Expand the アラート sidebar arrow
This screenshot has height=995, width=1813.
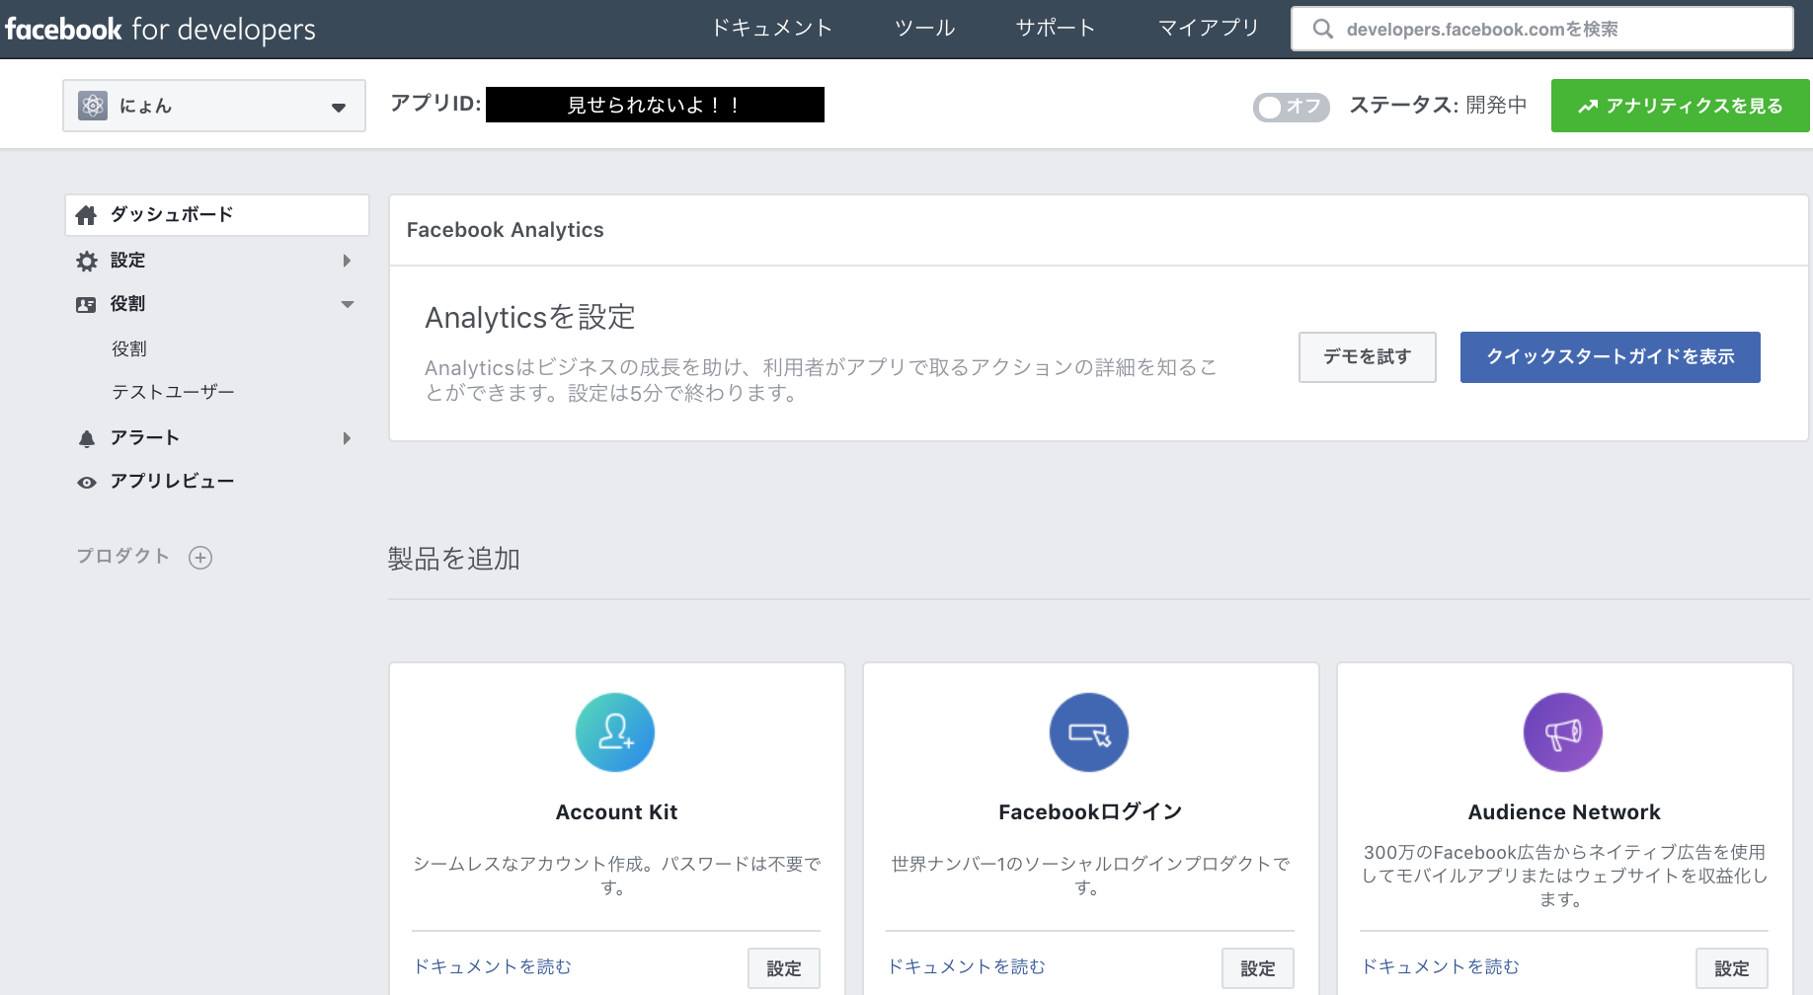click(347, 438)
